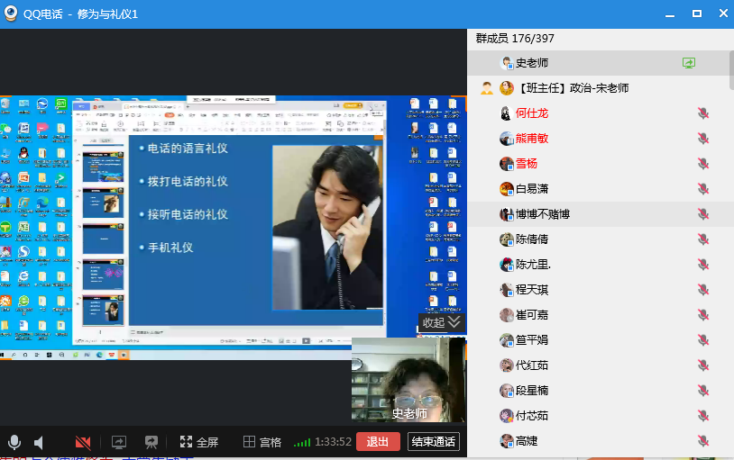The height and width of the screenshot is (460, 734).
Task: Click the green screen-sharing icon next to 史老师
Action: 689,63
